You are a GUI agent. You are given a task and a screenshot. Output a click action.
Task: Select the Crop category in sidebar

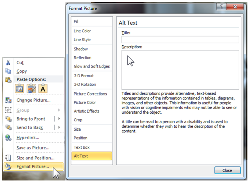(78, 120)
